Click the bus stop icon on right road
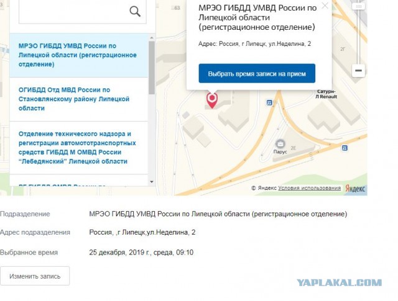398x301 pixels. (x=345, y=148)
